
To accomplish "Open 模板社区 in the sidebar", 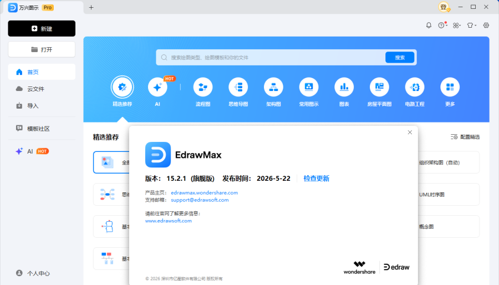I will (x=42, y=129).
